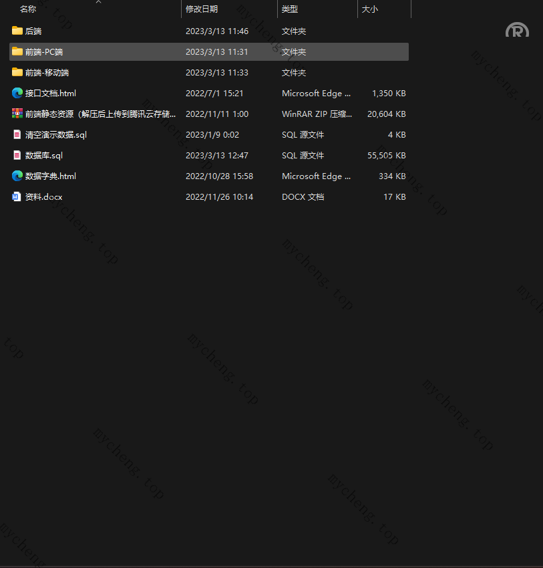Sort files by the 大小 column header
This screenshot has width=543, height=568.
click(369, 9)
